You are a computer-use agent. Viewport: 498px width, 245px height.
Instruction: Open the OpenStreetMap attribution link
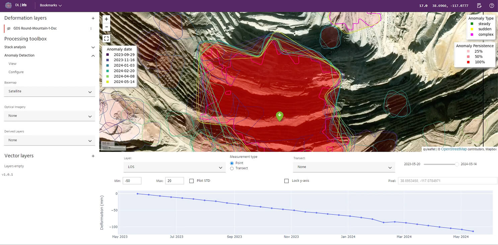coord(453,149)
